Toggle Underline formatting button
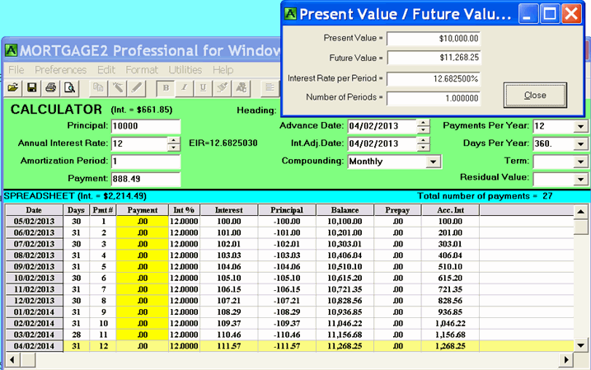This screenshot has height=370, width=591. click(204, 87)
